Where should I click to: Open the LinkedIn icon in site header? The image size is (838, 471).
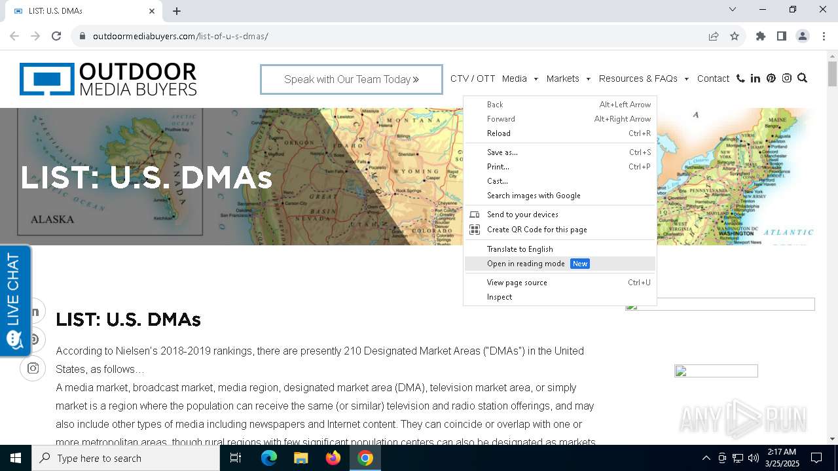(756, 78)
